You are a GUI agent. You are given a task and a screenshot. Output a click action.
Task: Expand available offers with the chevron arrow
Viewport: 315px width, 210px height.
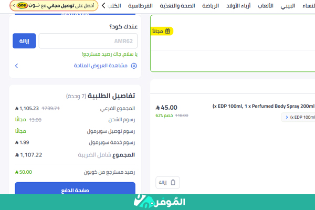point(16,66)
